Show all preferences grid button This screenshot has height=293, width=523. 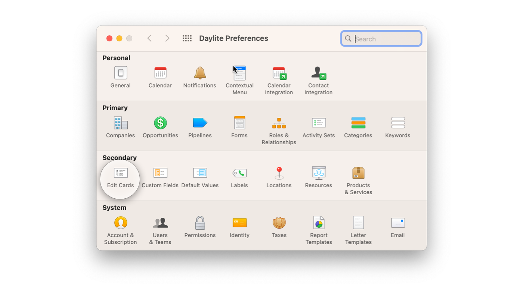(x=187, y=38)
